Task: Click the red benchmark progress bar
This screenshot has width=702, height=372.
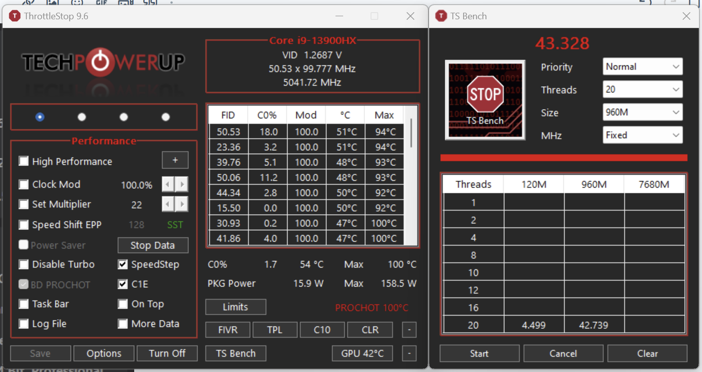Action: (x=564, y=158)
